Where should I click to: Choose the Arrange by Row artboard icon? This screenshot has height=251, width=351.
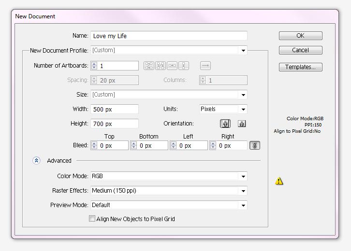click(172, 66)
